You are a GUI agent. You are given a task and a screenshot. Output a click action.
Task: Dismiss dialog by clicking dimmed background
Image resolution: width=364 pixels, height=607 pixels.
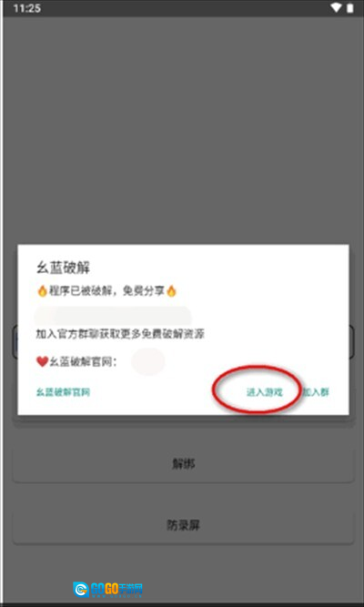click(x=182, y=127)
